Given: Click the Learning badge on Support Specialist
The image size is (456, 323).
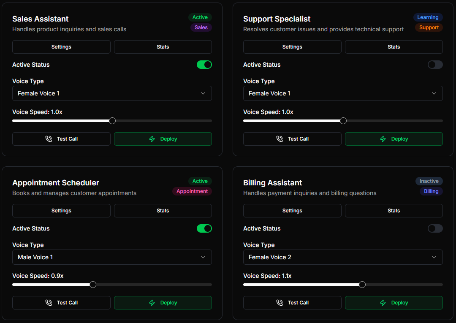Looking at the screenshot, I should 428,17.
